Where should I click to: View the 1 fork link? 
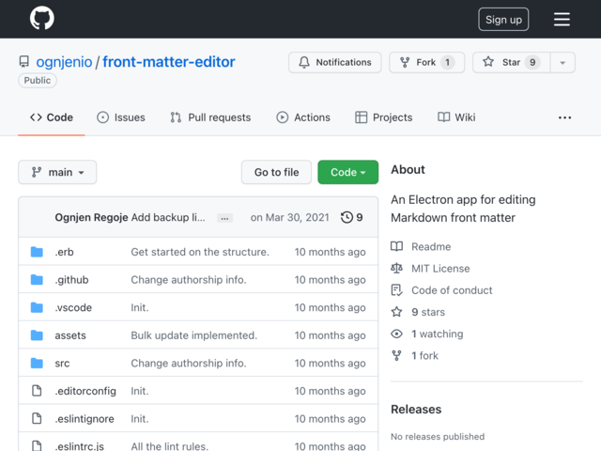tap(424, 356)
